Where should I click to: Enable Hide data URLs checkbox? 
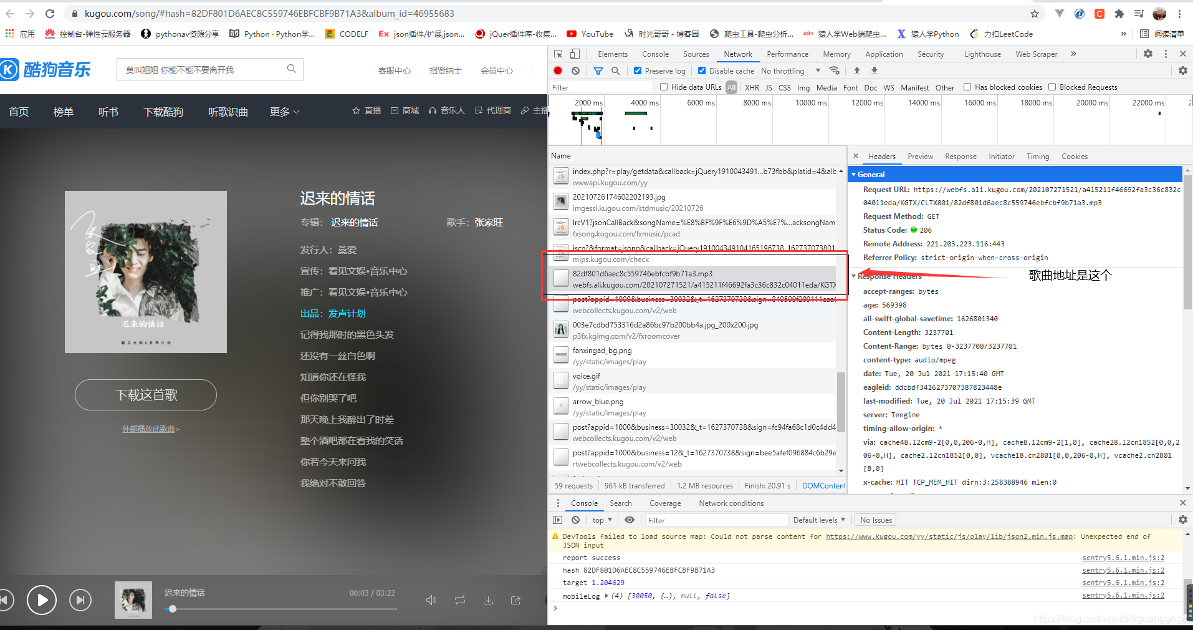pyautogui.click(x=664, y=87)
